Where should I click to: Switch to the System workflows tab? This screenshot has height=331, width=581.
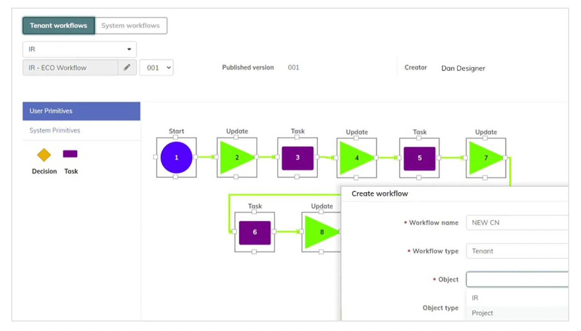tap(131, 25)
